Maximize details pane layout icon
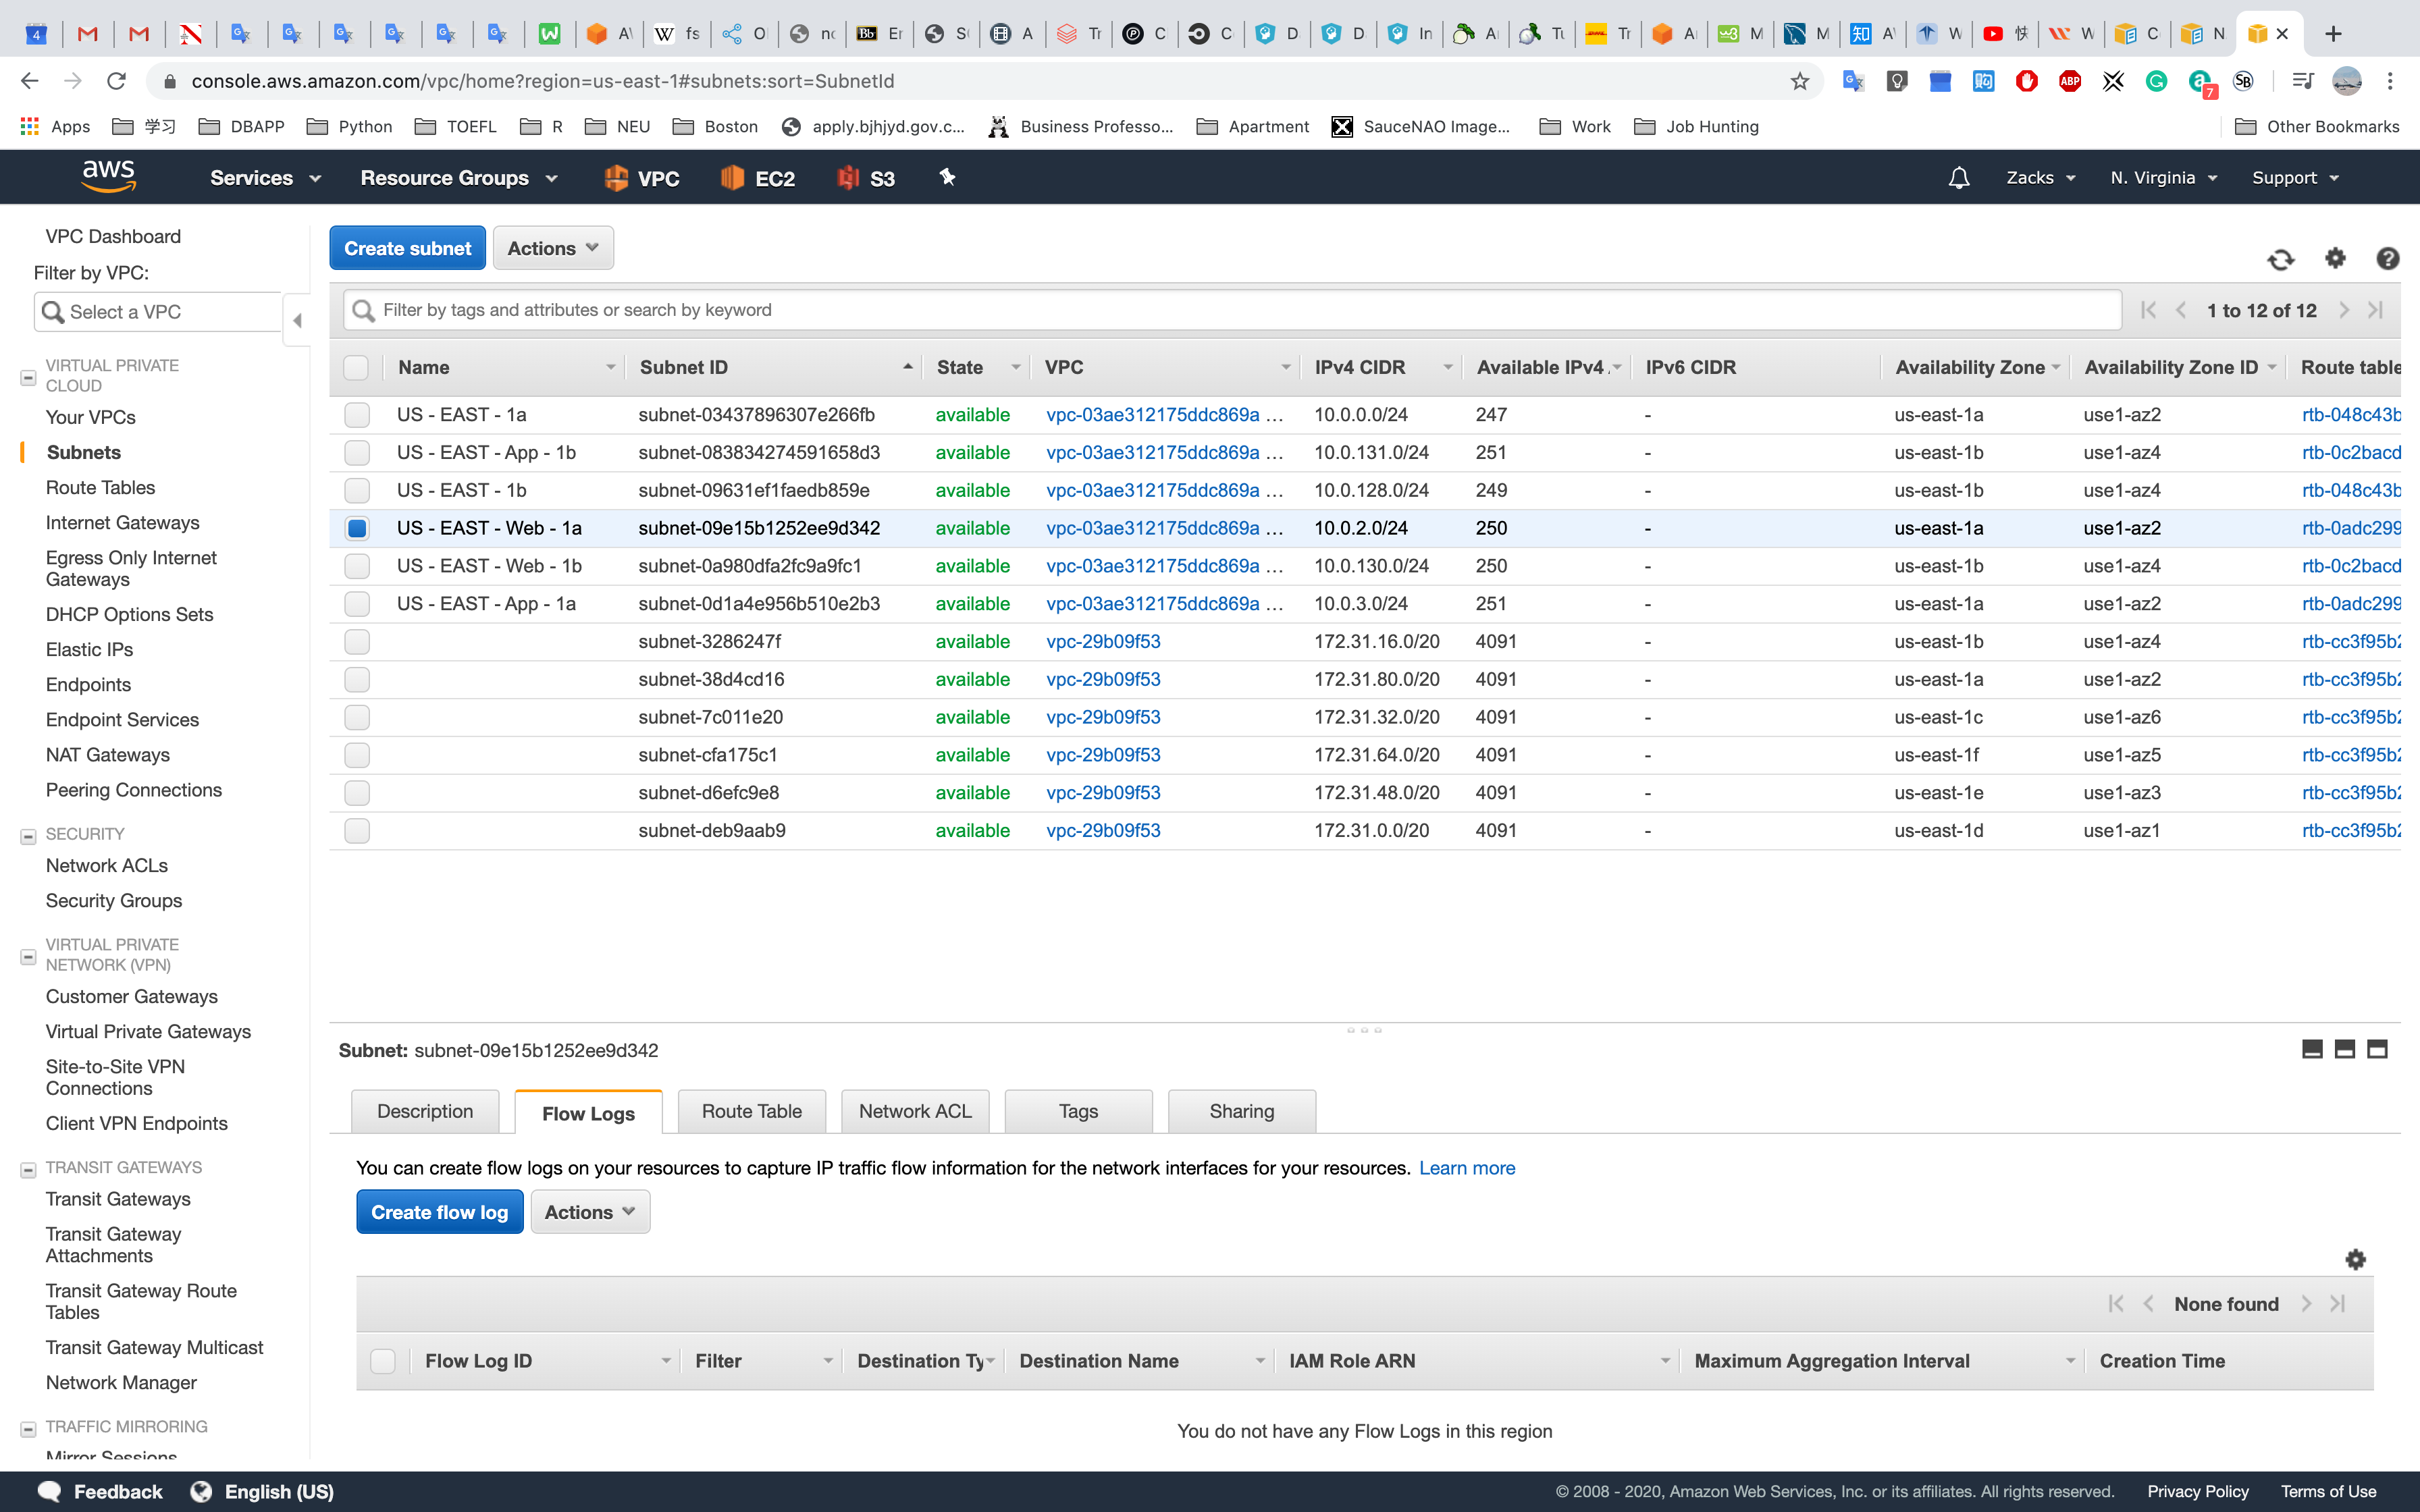 pos(2377,1049)
